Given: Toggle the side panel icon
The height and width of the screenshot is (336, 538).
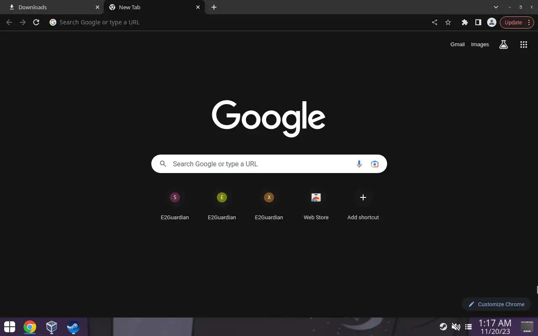Looking at the screenshot, I should (x=478, y=22).
